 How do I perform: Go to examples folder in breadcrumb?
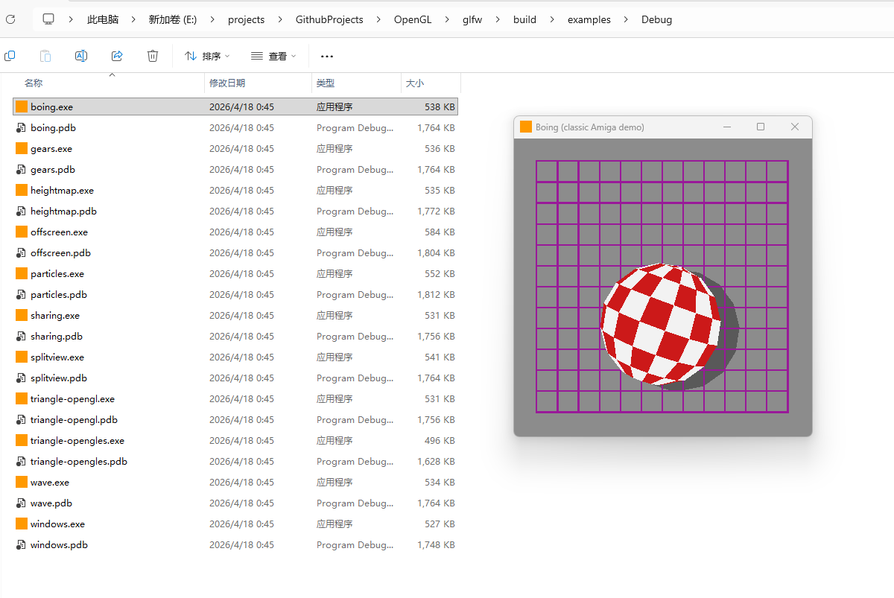click(x=589, y=19)
